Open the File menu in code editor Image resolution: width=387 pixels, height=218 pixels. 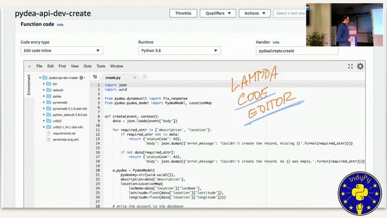tap(39, 66)
